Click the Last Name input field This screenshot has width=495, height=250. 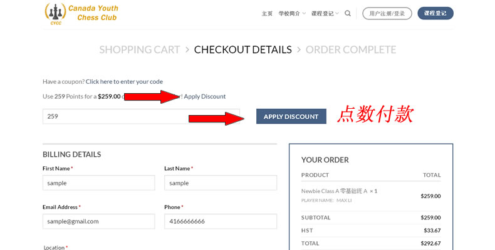point(221,183)
